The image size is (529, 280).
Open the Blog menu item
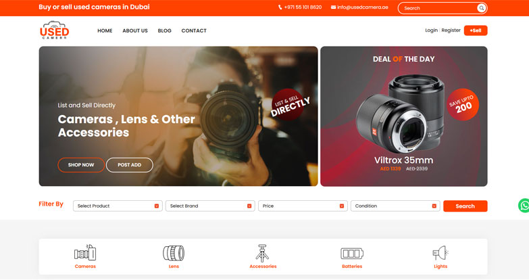pyautogui.click(x=165, y=30)
